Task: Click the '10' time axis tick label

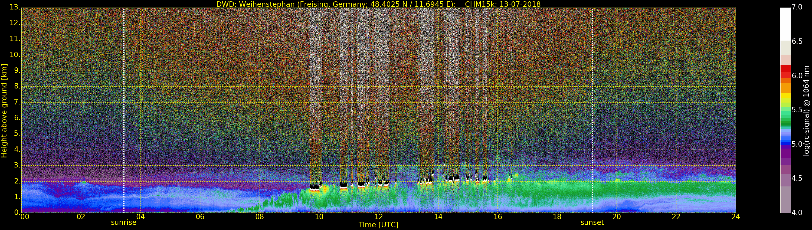Action: pyautogui.click(x=319, y=217)
